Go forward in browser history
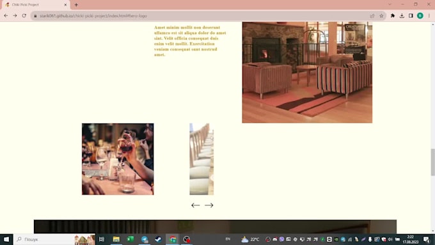 (x=15, y=16)
